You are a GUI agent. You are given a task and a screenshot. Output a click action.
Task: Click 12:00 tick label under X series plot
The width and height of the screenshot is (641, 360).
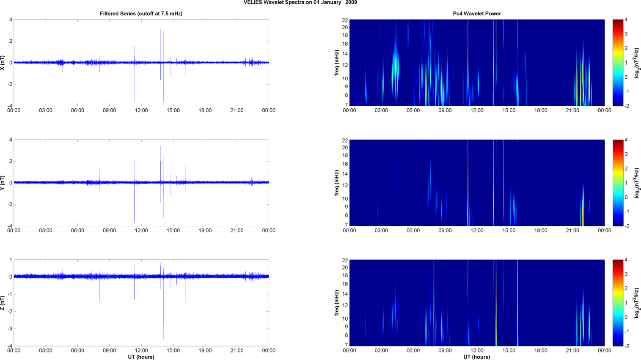141,110
